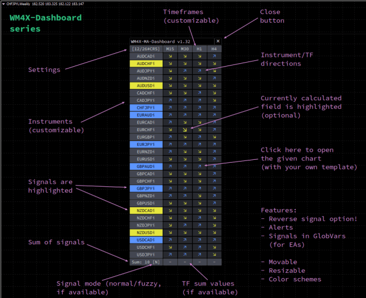Click the GBPJPY H1 direction arrow

pos(200,189)
